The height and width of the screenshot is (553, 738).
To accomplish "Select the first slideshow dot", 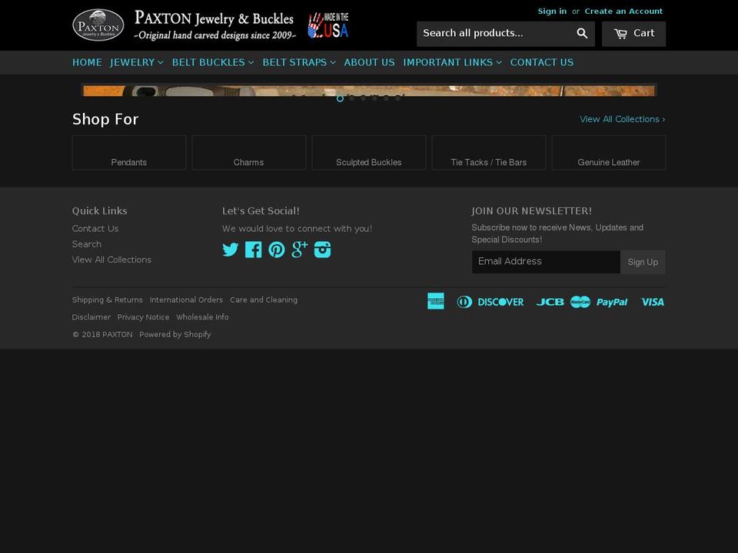I will tap(340, 98).
